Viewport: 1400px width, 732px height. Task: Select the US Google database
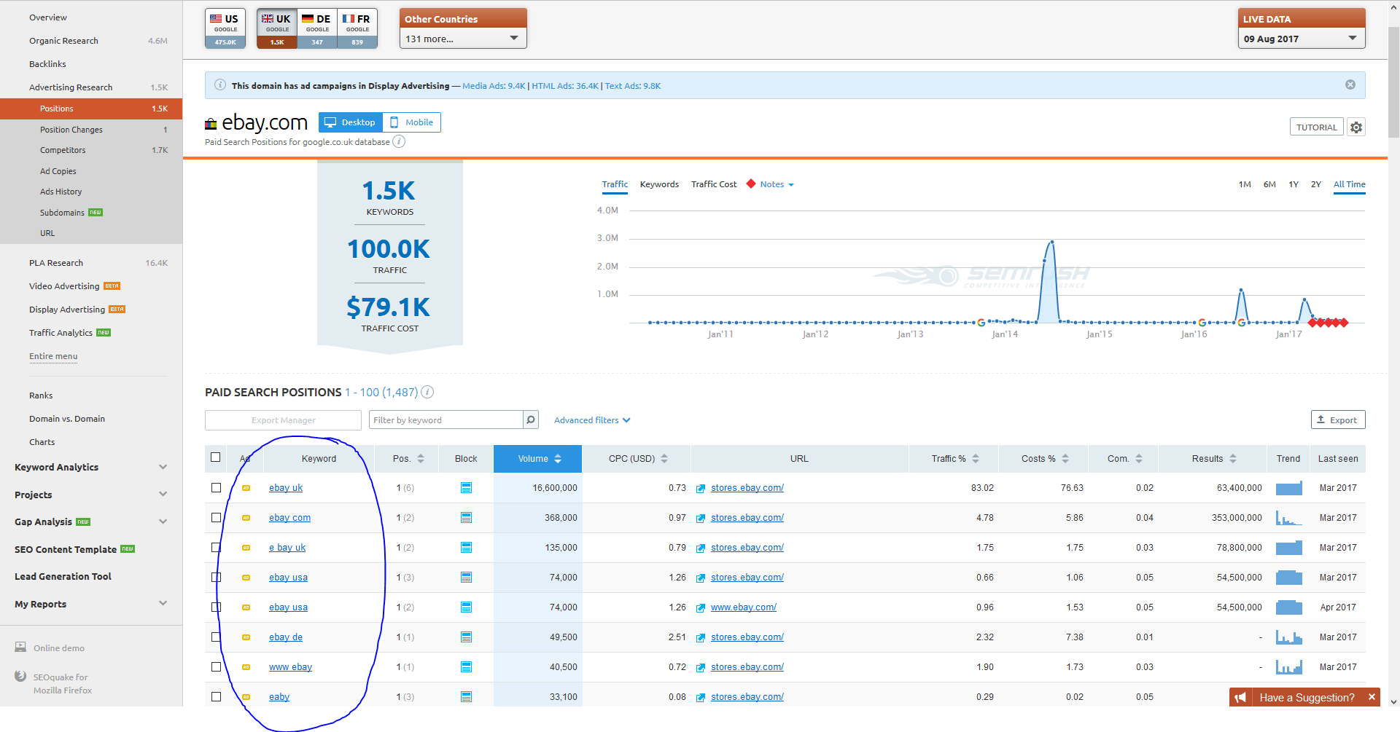point(225,29)
